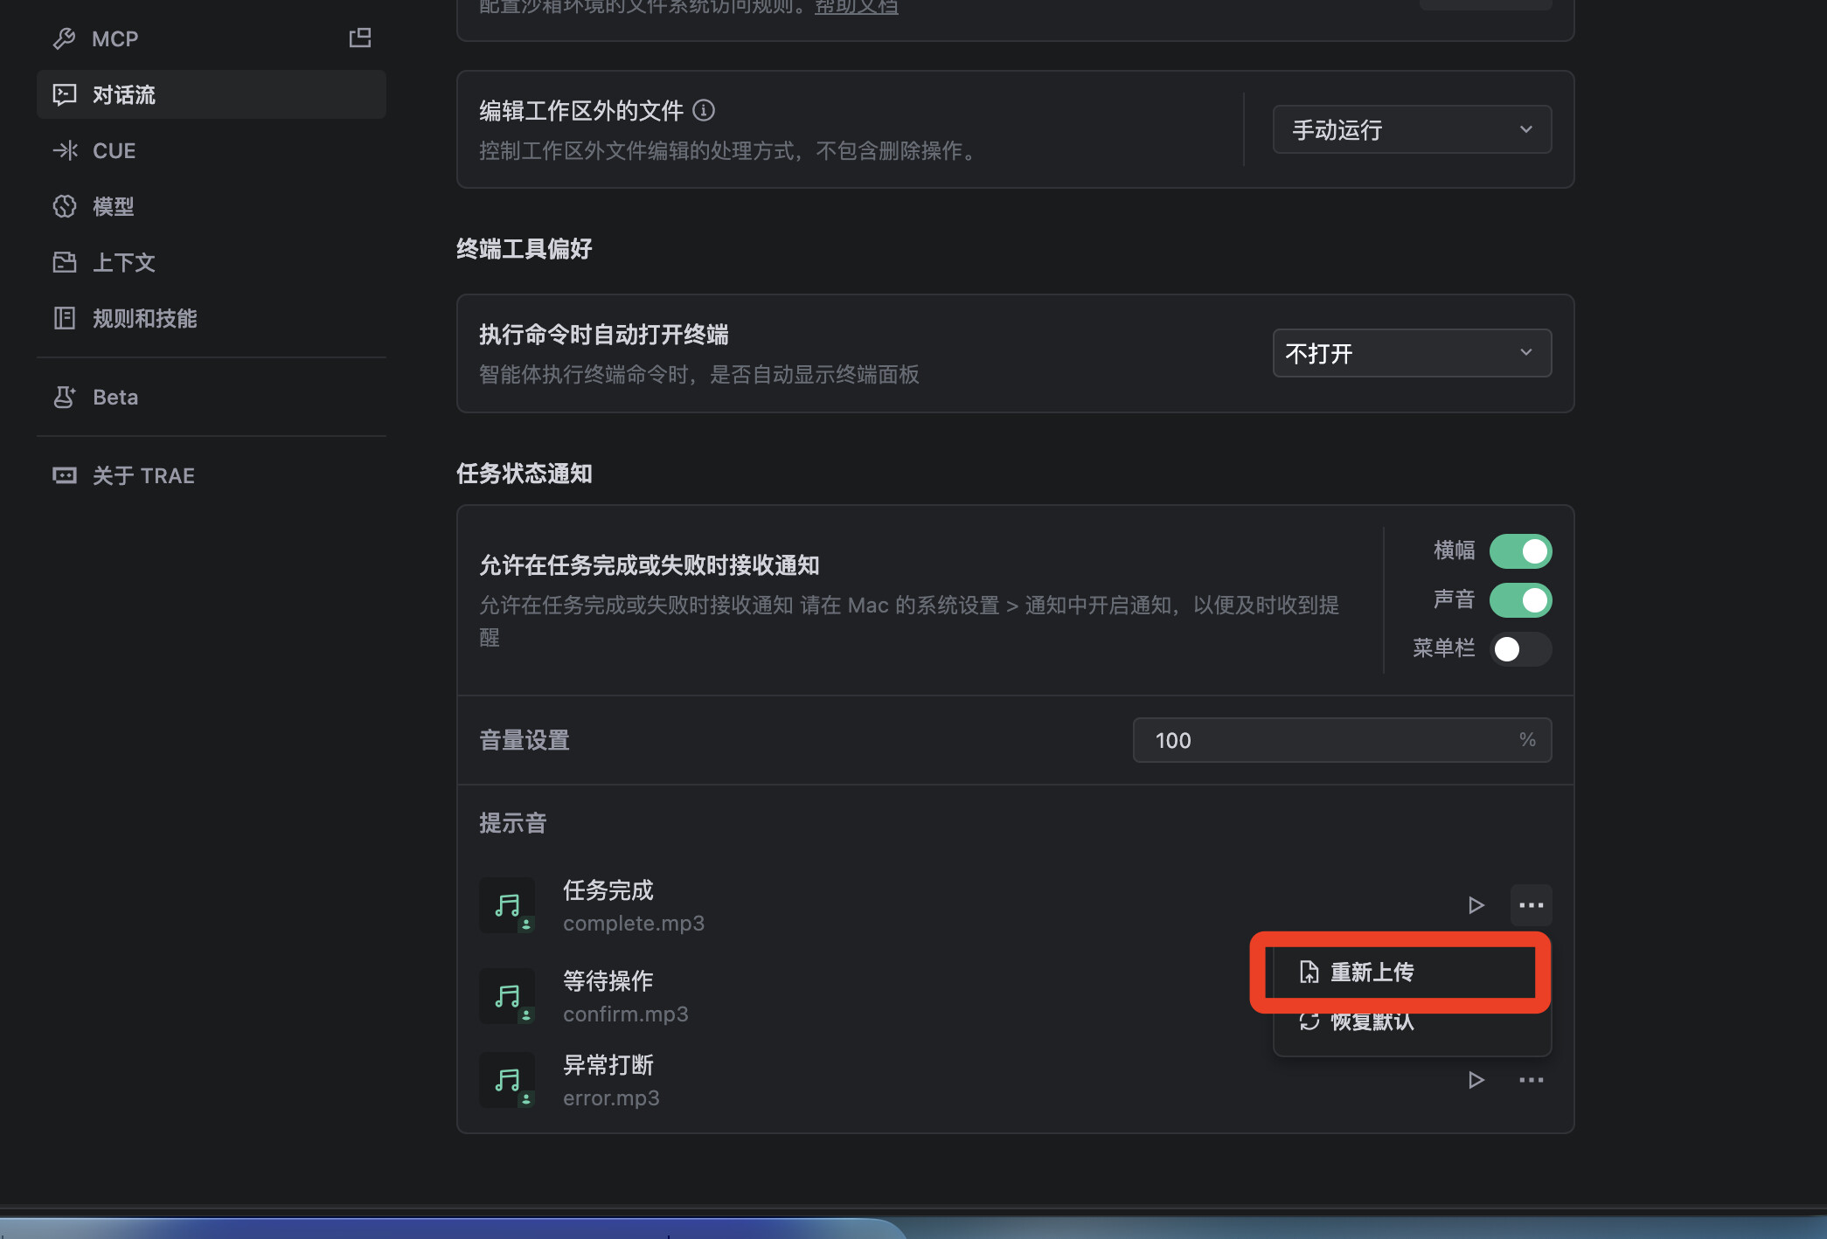Play the 任务完成 complete.mp3 sound
Image resolution: width=1827 pixels, height=1239 pixels.
(x=1476, y=905)
